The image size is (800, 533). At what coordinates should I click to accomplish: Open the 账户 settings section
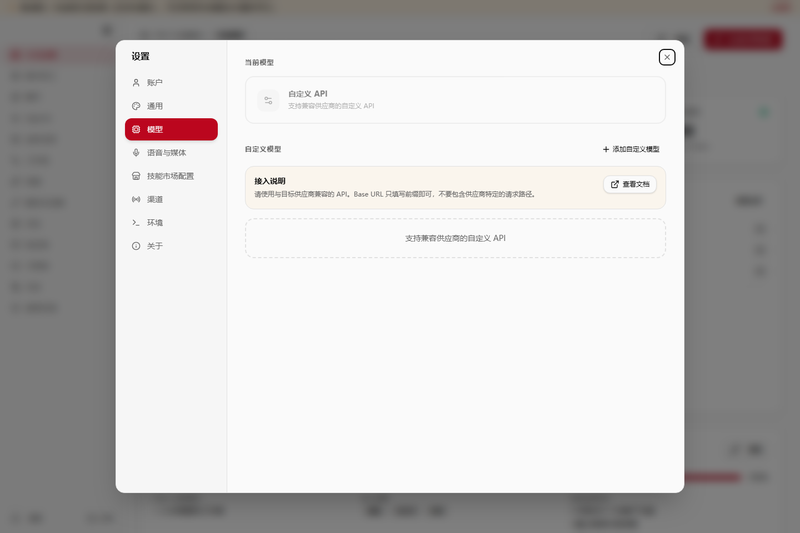[171, 83]
